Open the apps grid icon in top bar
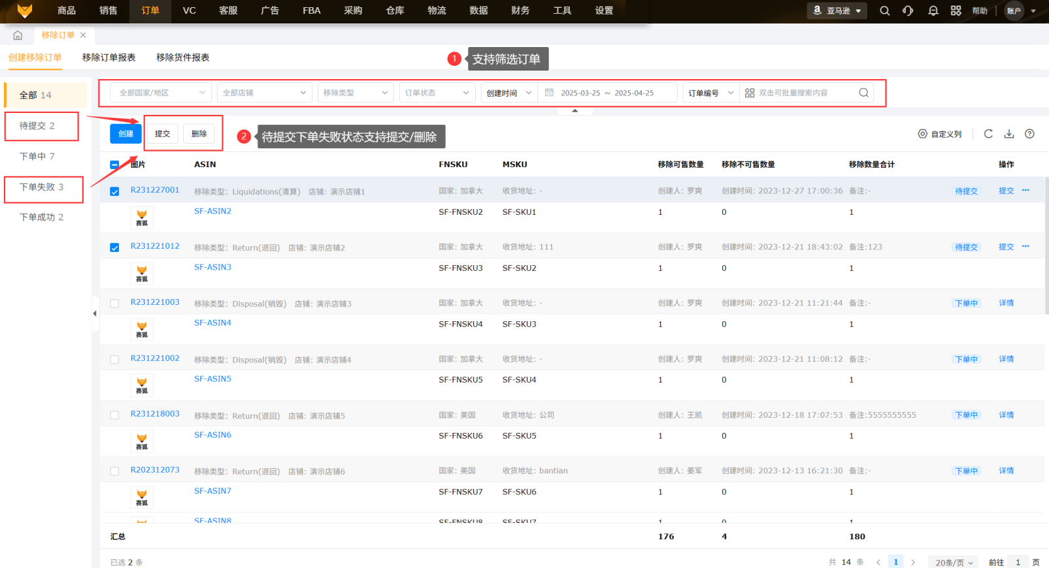The image size is (1049, 568). (x=956, y=11)
